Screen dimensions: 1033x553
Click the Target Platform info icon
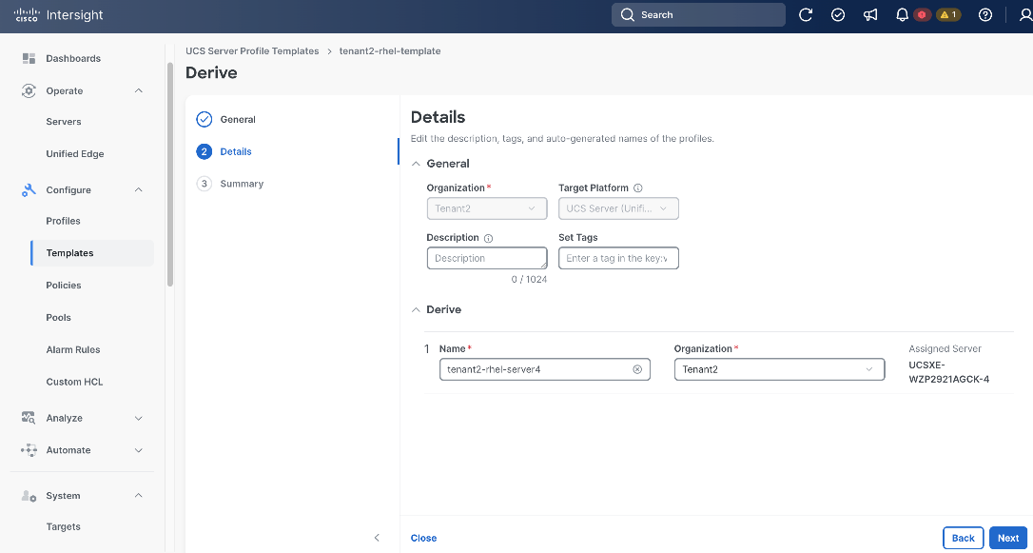[637, 188]
